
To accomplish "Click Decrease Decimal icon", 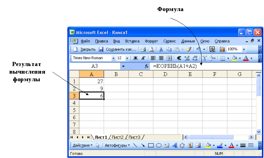I will click(195, 58).
